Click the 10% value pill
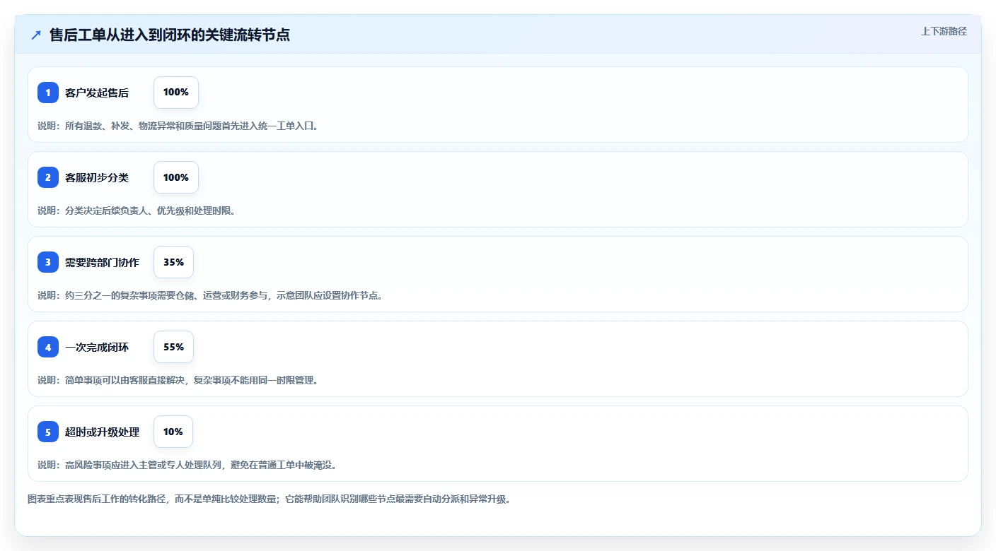Viewport: 996px width, 551px height. click(173, 432)
